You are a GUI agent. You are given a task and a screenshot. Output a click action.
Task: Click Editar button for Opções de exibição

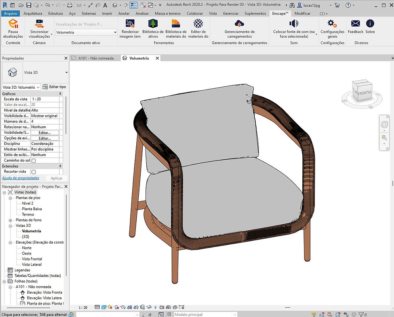point(45,138)
